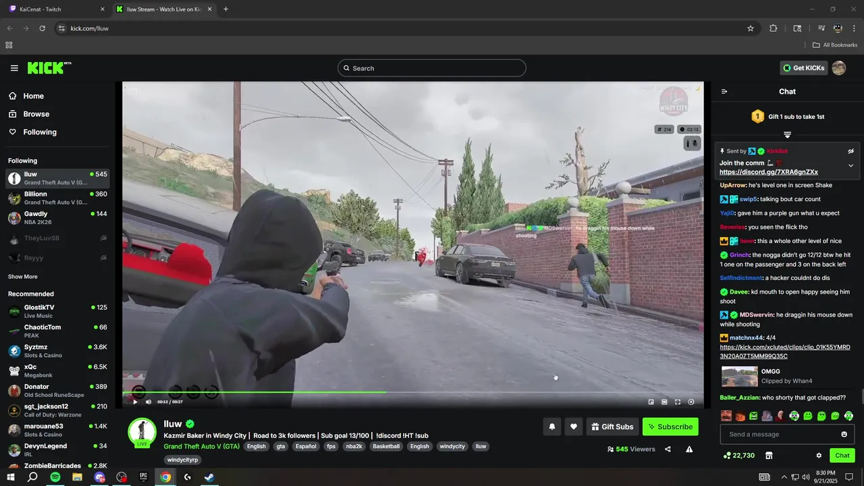Hide the pinned chat message
This screenshot has width=864, height=486.
[850, 151]
